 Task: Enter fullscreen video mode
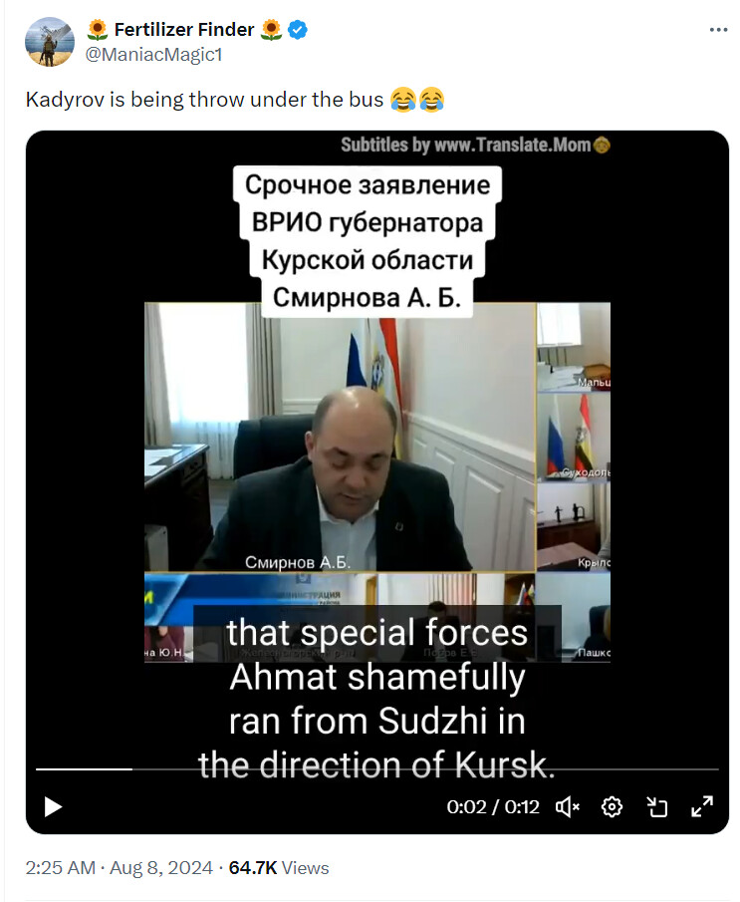click(702, 806)
